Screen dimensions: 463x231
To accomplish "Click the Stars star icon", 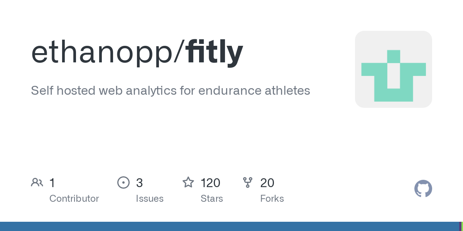I will tap(188, 182).
